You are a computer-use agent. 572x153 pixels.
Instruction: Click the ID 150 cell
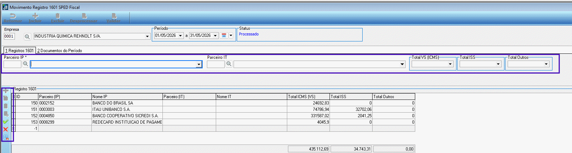[x=27, y=103]
